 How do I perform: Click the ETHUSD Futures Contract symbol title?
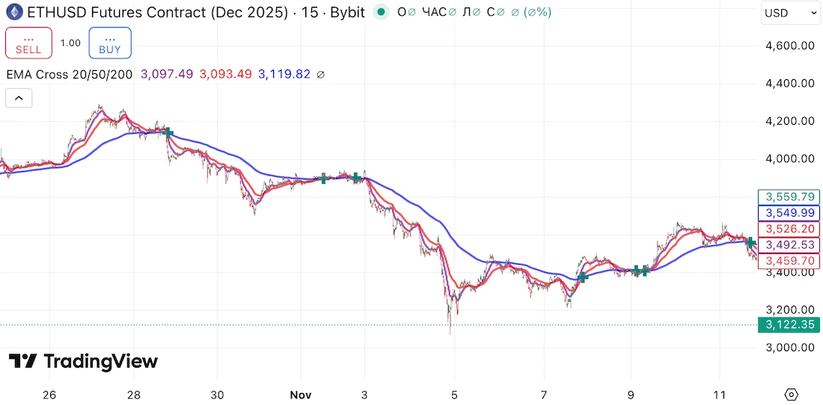(159, 13)
